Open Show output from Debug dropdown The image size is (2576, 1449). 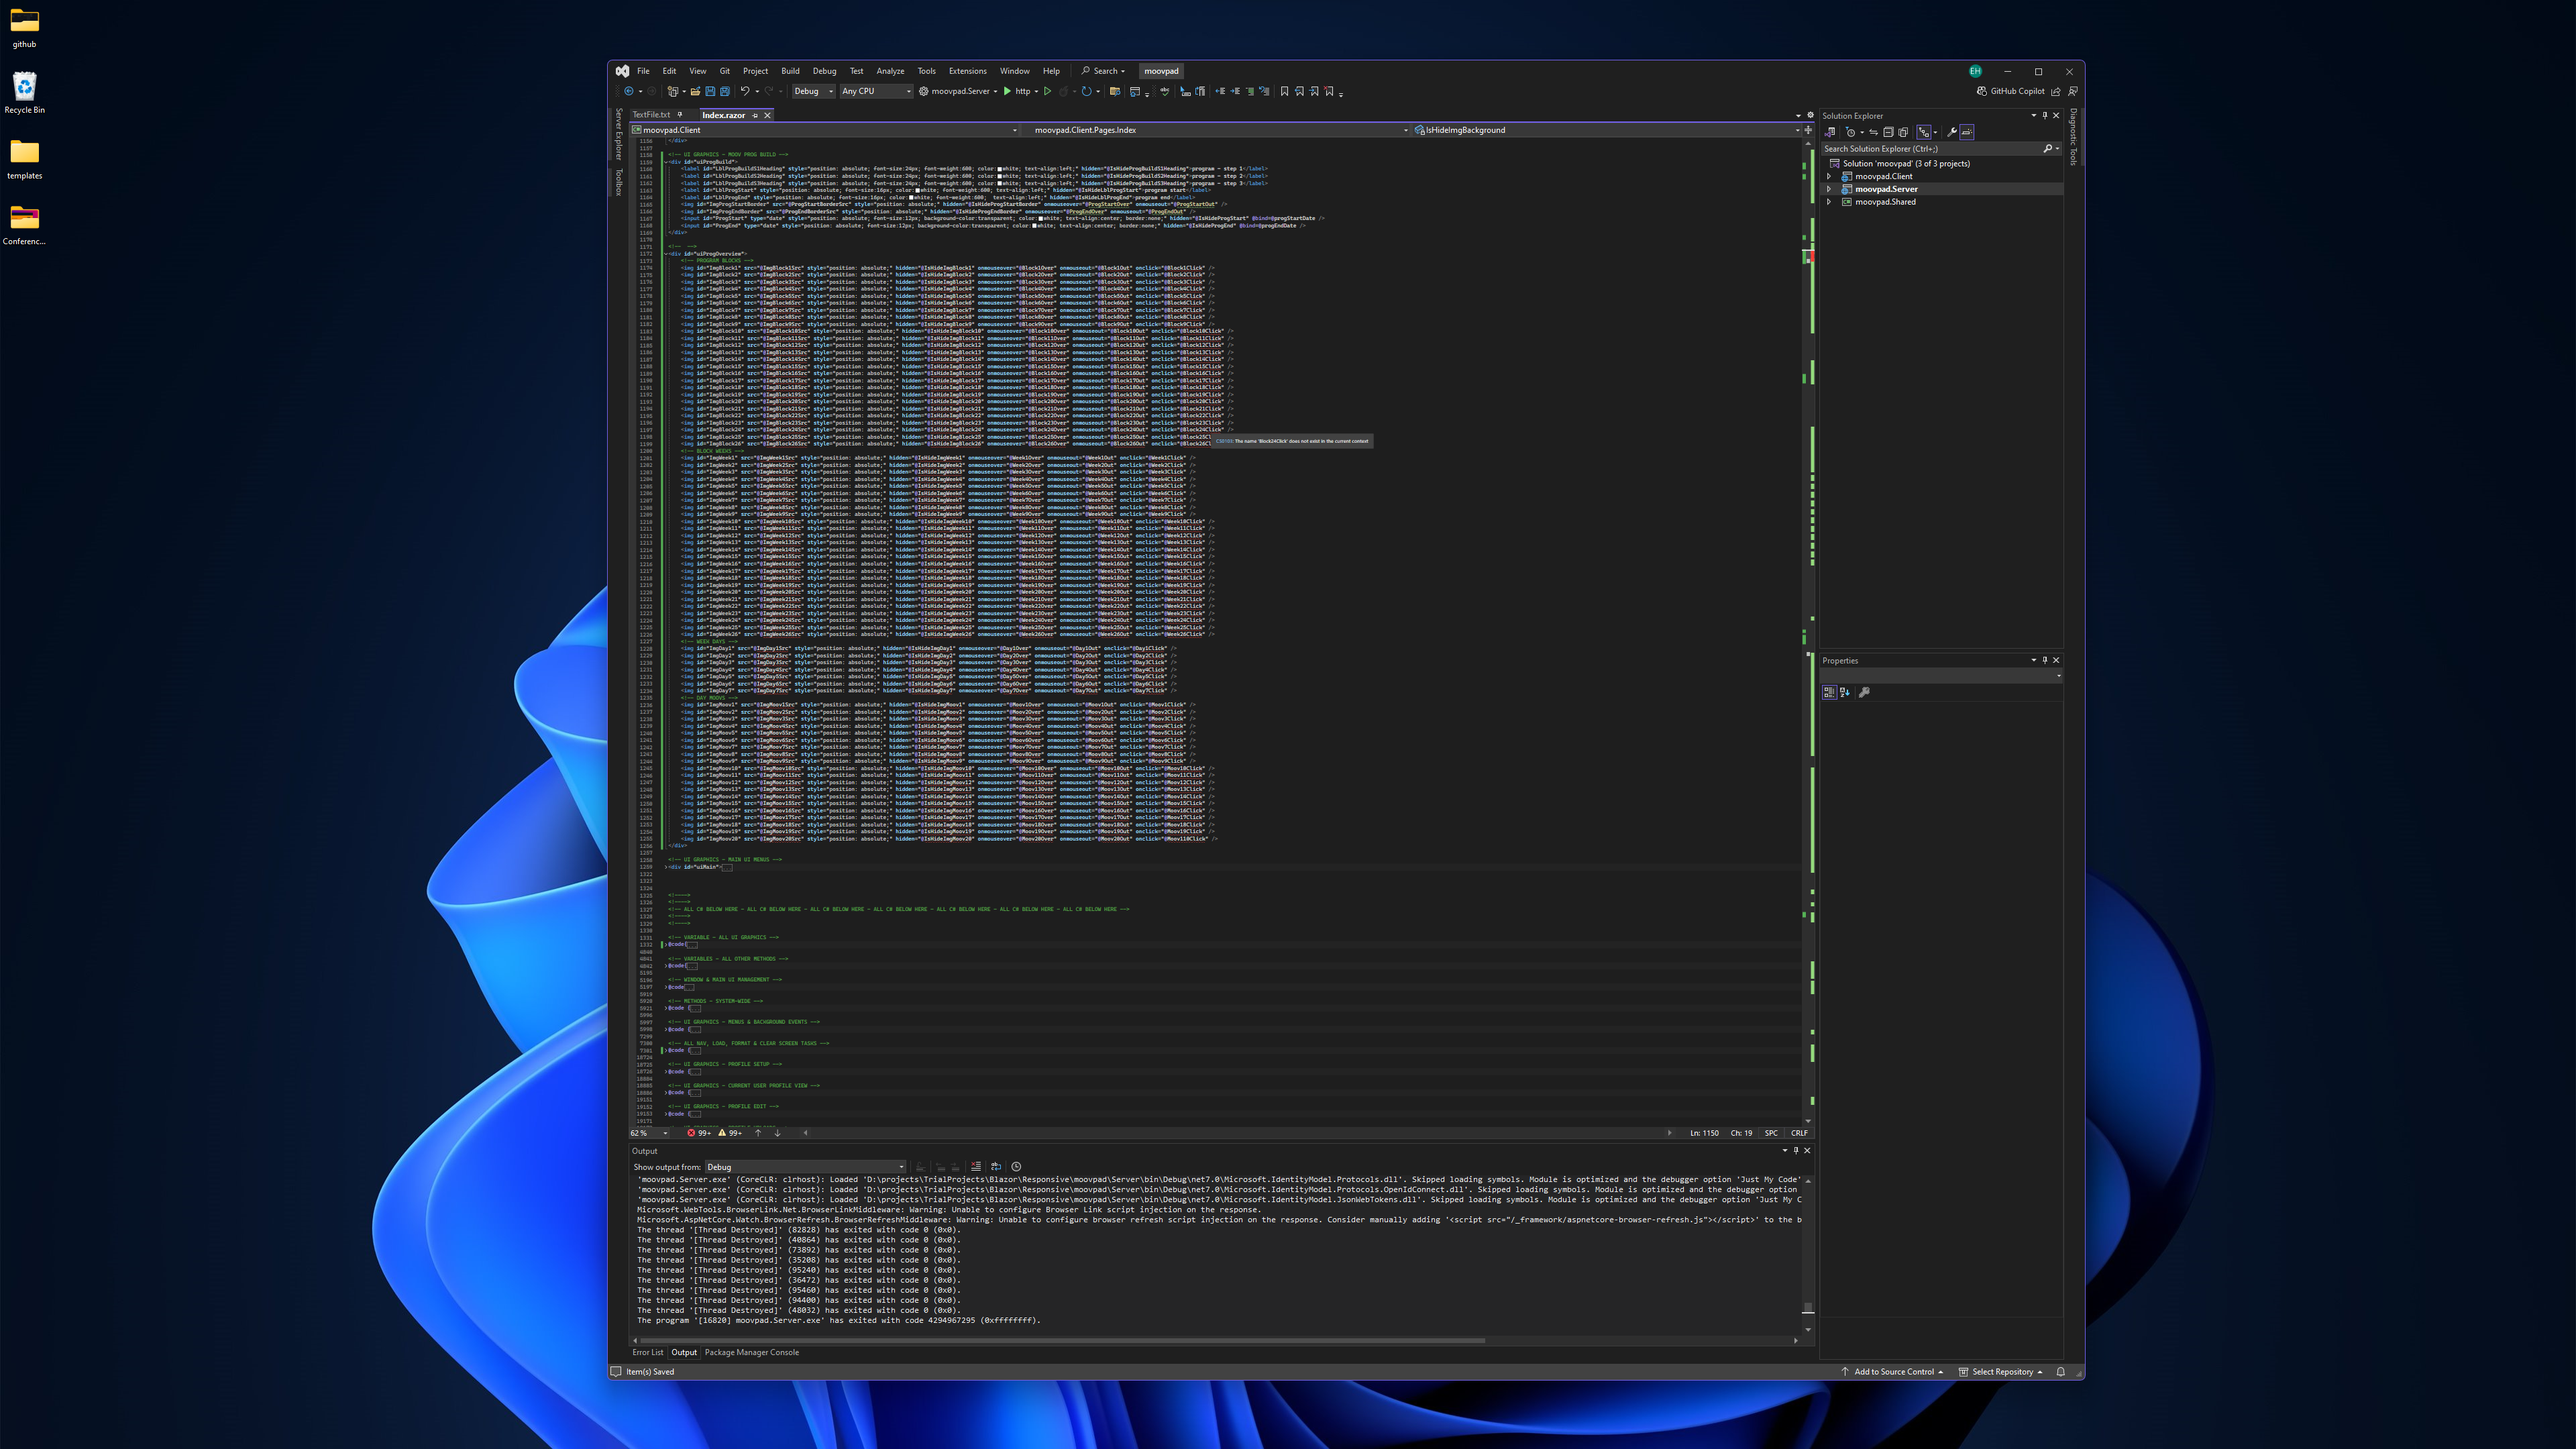click(806, 1167)
